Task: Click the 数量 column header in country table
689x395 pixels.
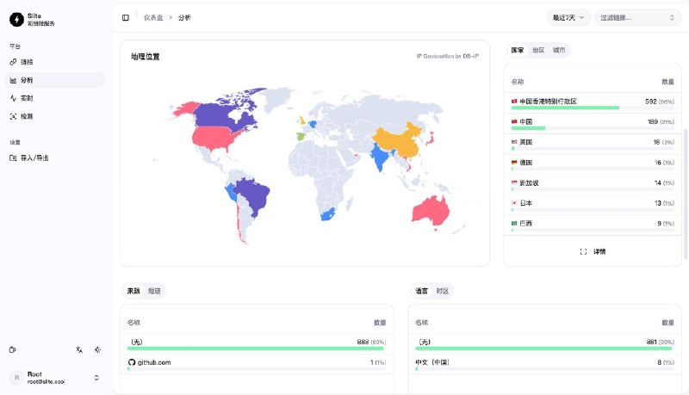Action: (668, 82)
